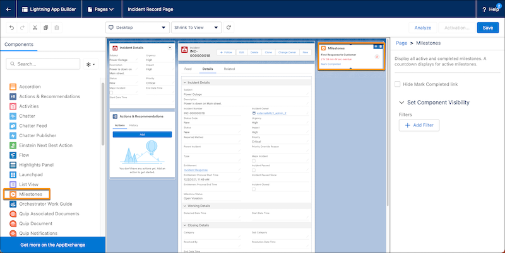Check Hide Mark Completed link option
Image resolution: width=505 pixels, height=253 pixels.
[398, 84]
